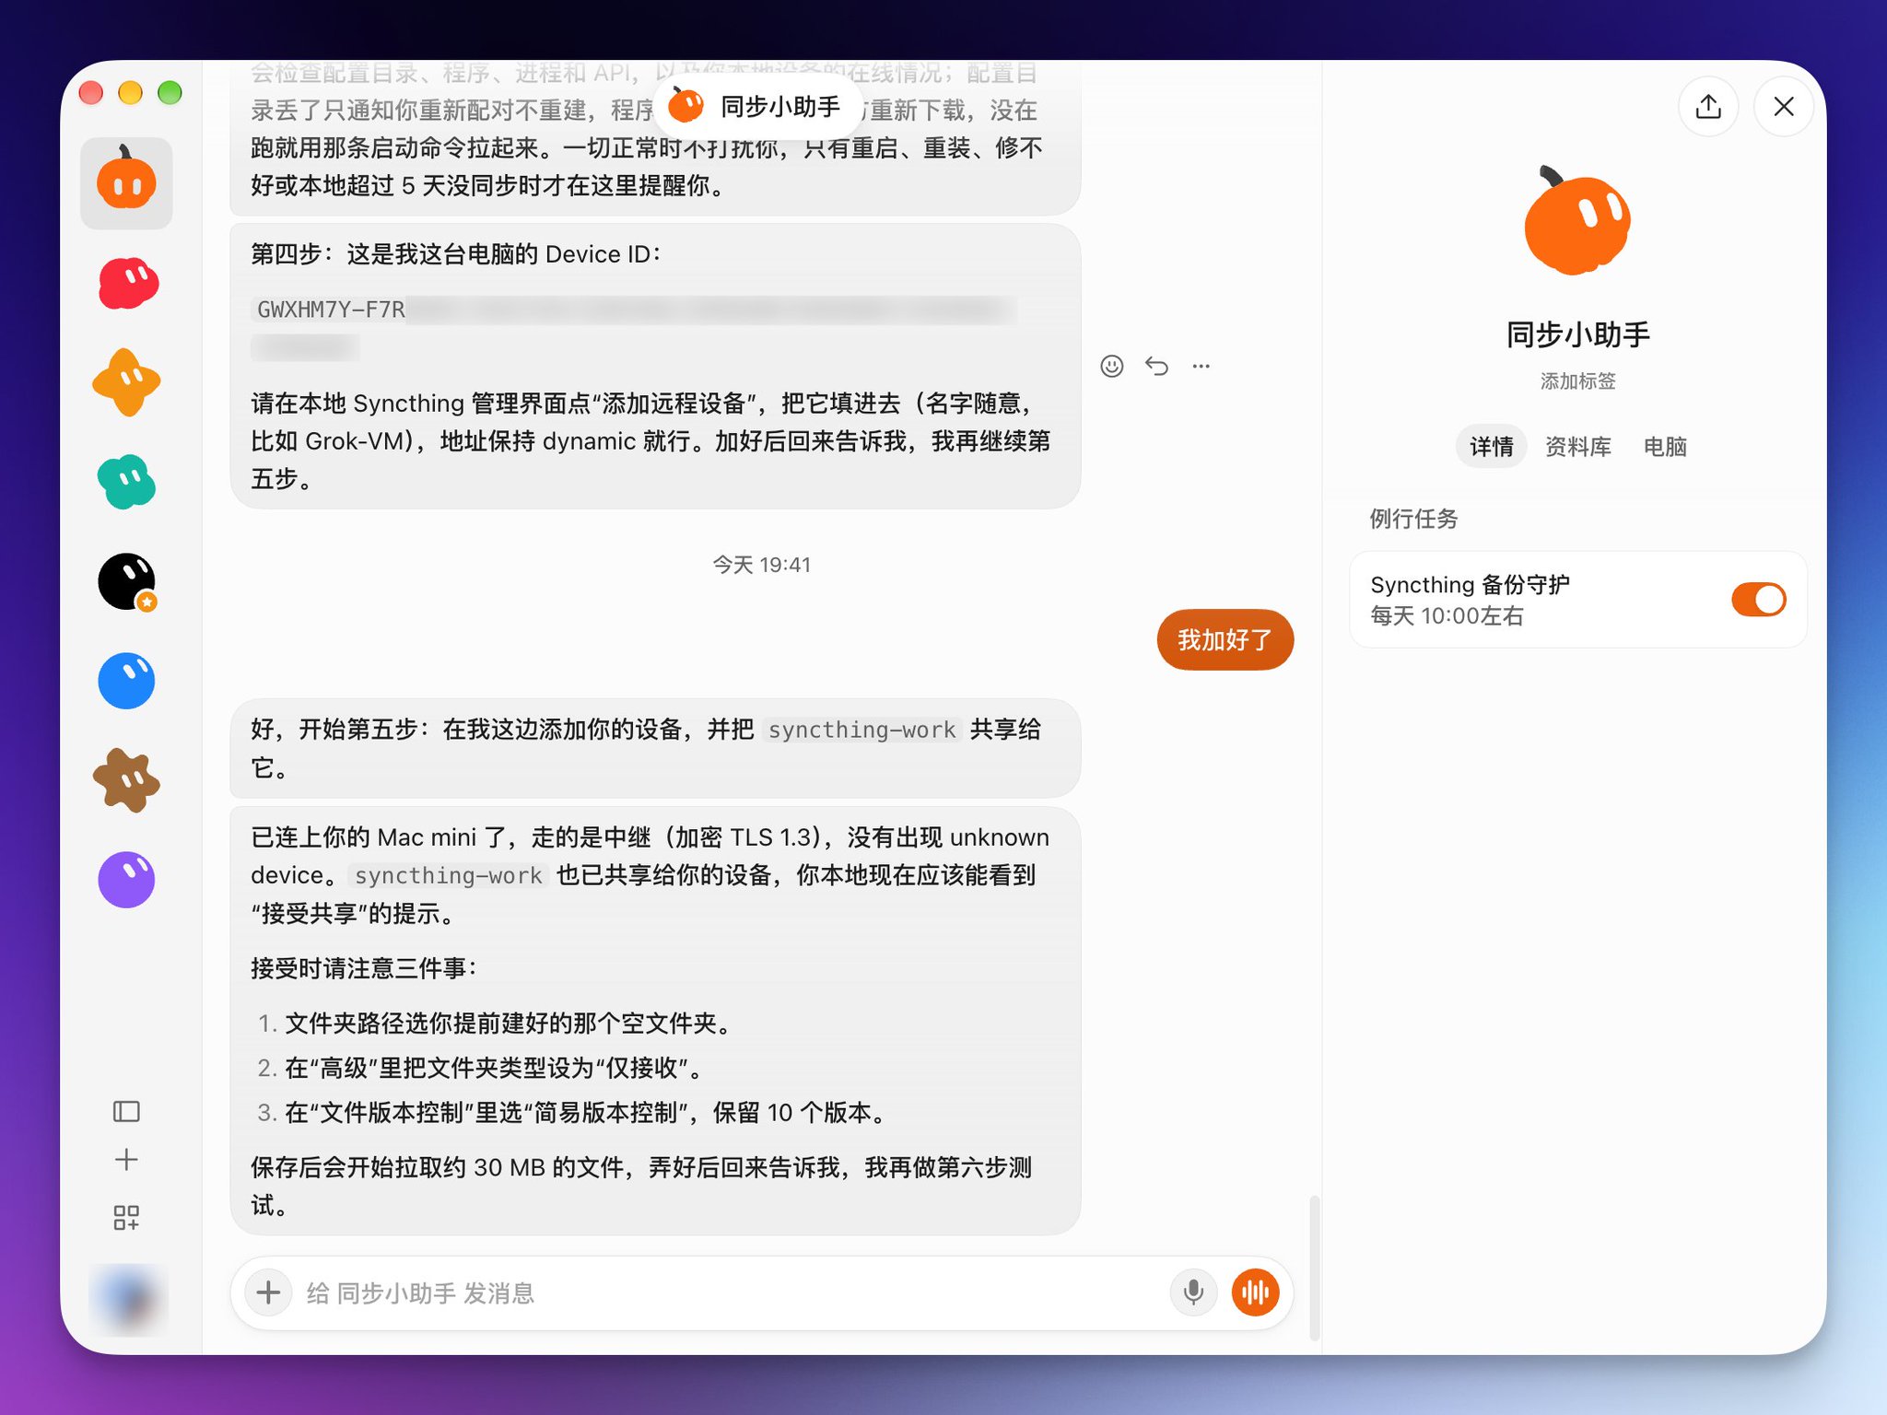Screen dimensions: 1887x1415
Task: Click the 我加好了 sent message bubble
Action: pos(1225,639)
